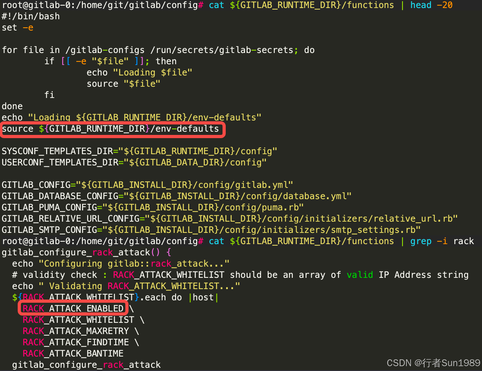Image resolution: width=482 pixels, height=371 pixels.
Task: Select the RACK_ATTACK_ENABLED variable
Action: coord(73,308)
